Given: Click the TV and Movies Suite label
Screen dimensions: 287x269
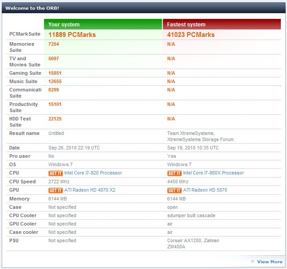Looking at the screenshot, I should coord(25,62).
